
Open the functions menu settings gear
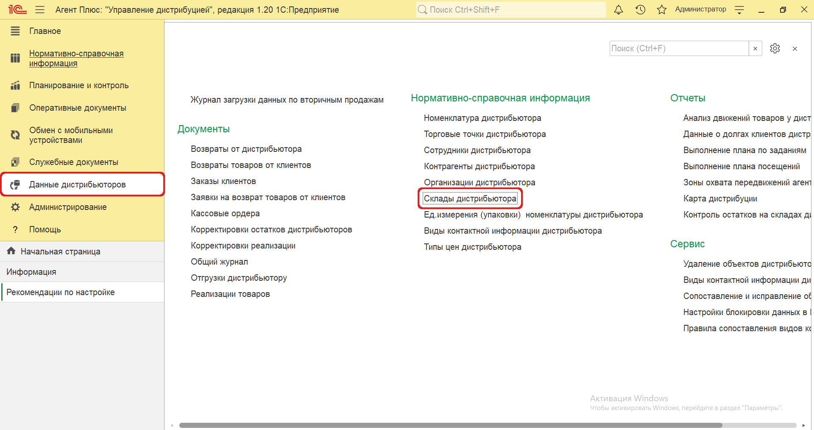(775, 48)
